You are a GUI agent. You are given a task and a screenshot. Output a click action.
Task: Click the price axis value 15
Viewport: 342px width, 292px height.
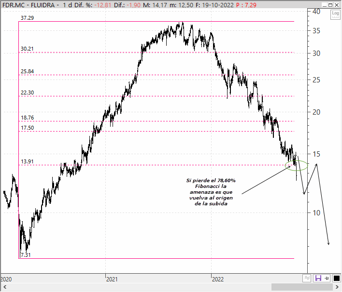point(316,154)
